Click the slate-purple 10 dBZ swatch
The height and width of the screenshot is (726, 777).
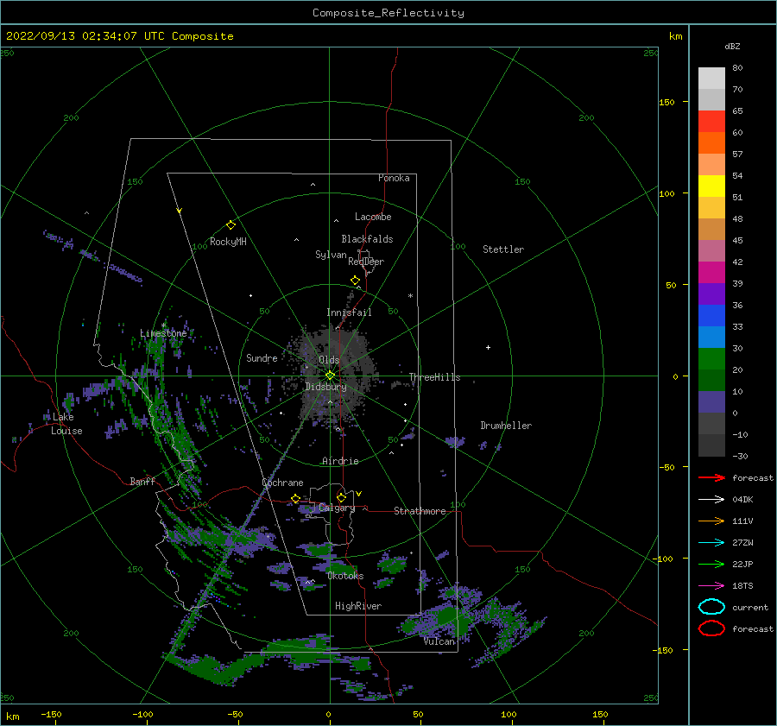711,402
